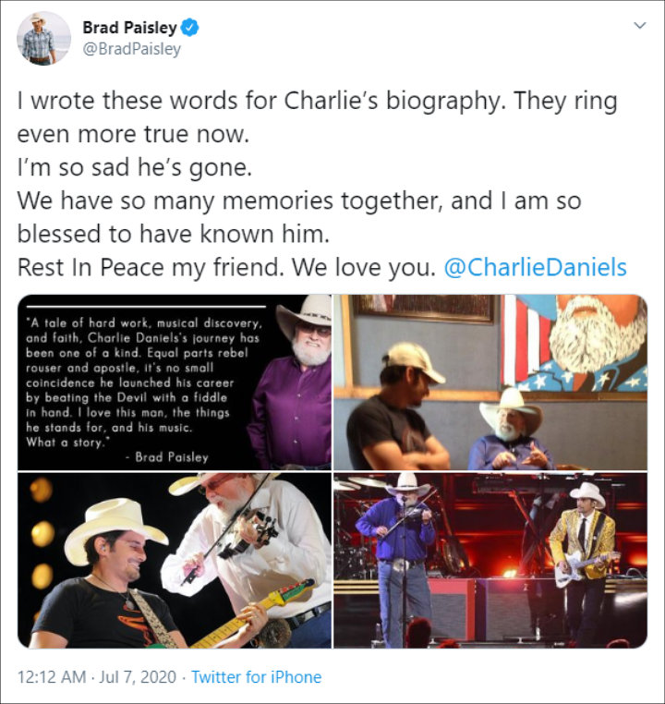The image size is (665, 704).
Task: View the photo with Uncle Sam mural
Action: pyautogui.click(x=490, y=382)
